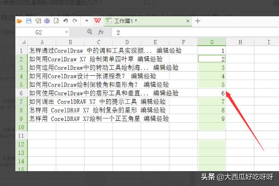Save the workbook with the floppy icon
The image size is (279, 186).
[x=29, y=21]
